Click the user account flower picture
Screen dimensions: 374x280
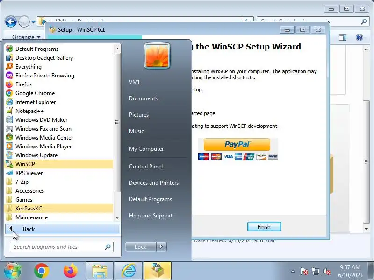pos(157,56)
